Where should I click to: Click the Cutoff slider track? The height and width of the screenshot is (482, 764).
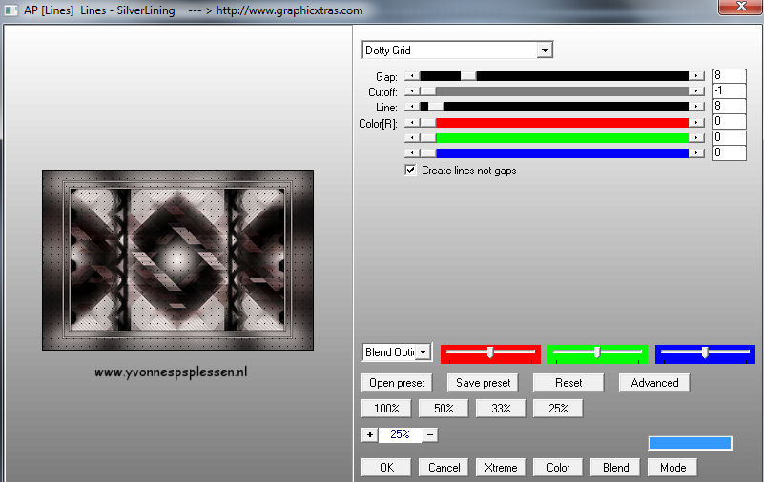554,91
